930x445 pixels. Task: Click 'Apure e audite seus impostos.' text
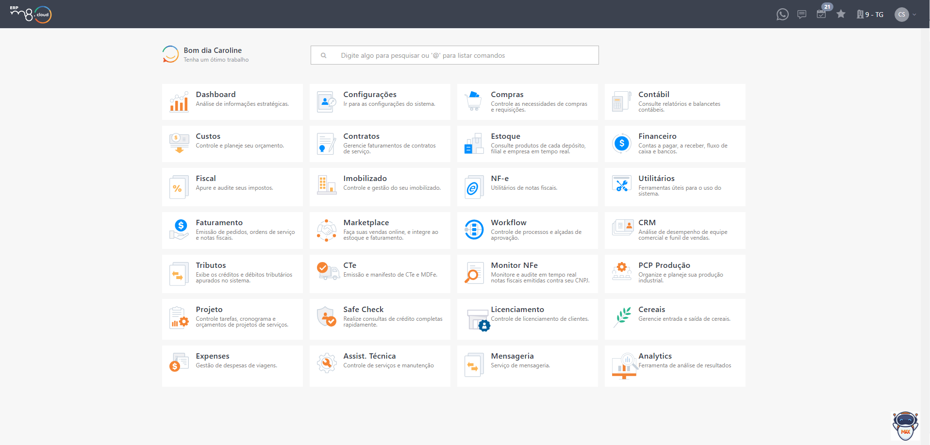234,188
